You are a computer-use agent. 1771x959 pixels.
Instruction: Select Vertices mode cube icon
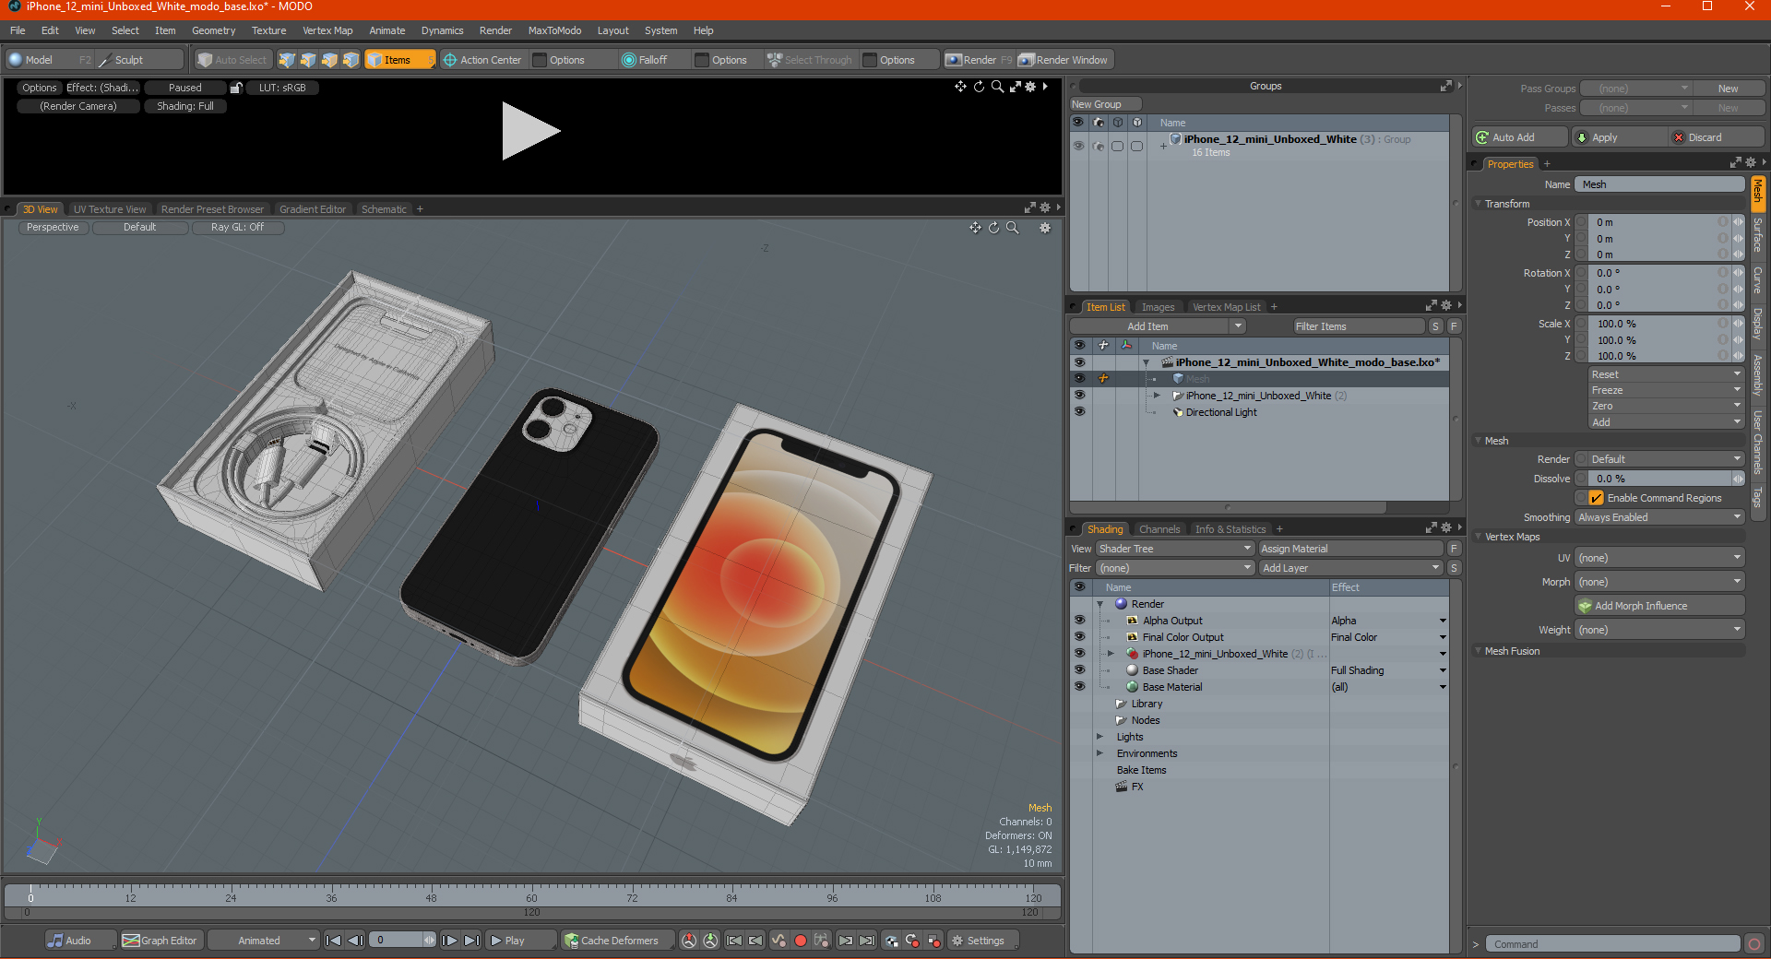(287, 60)
